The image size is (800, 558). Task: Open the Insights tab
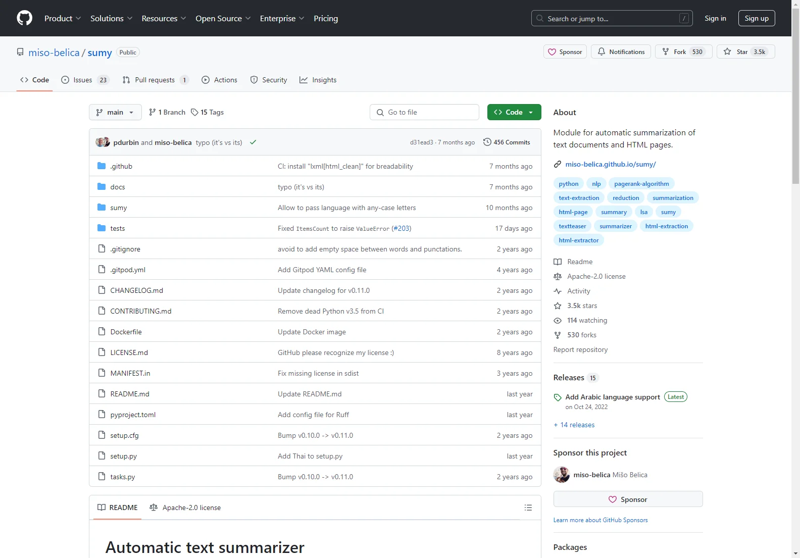click(x=318, y=80)
